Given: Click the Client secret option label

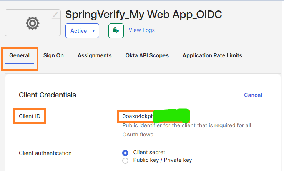Looking at the screenshot, I should click(x=149, y=152).
